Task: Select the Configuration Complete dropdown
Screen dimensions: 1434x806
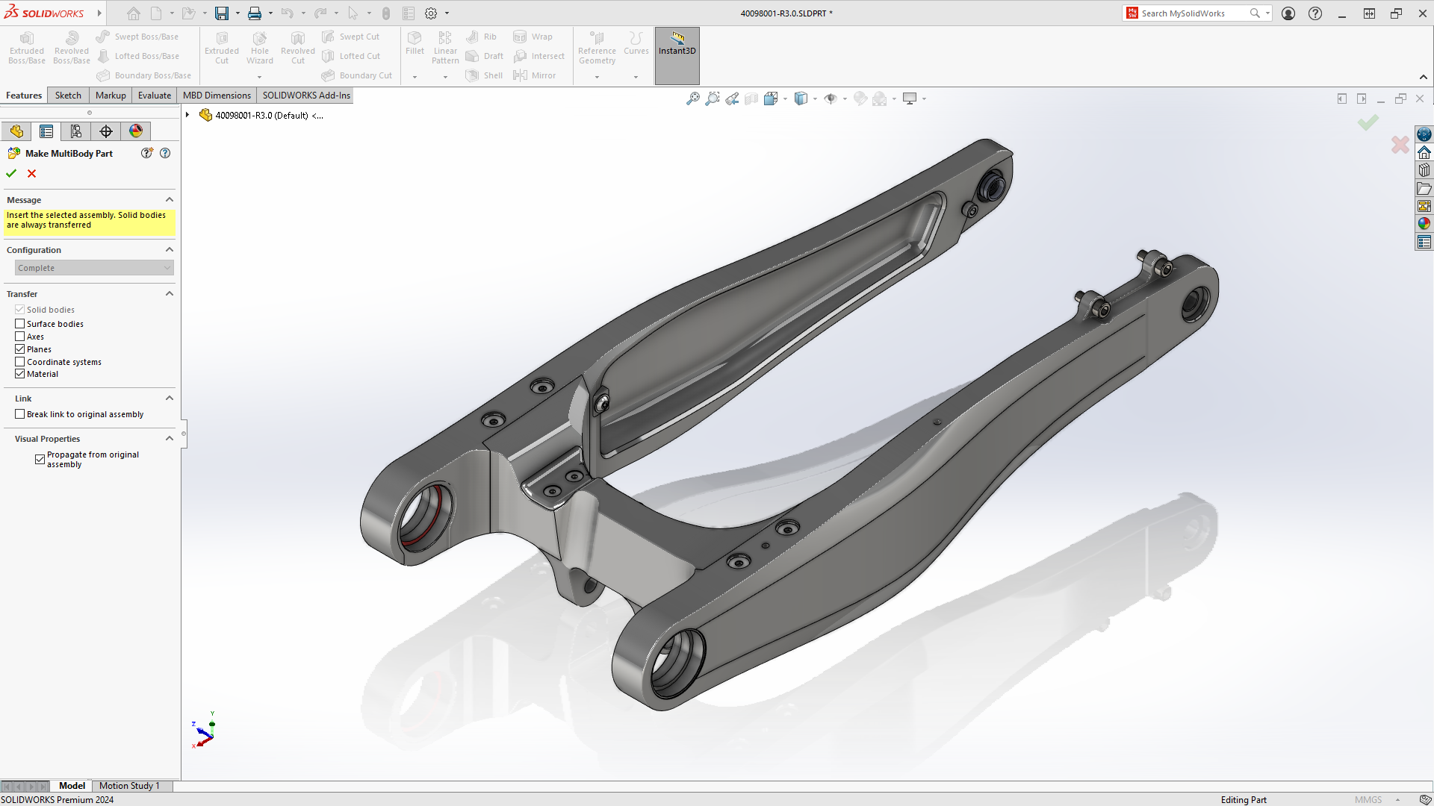Action: tap(93, 268)
